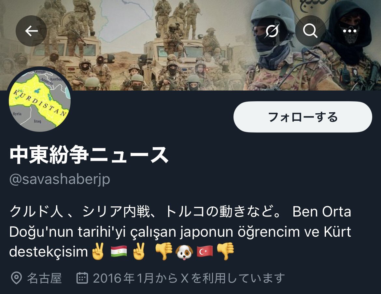Tap the location pin icon
Image resolution: width=381 pixels, height=294 pixels.
pos(17,278)
